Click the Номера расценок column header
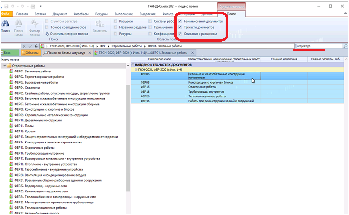Image resolution: width=349 pixels, height=215 pixels. click(159, 59)
